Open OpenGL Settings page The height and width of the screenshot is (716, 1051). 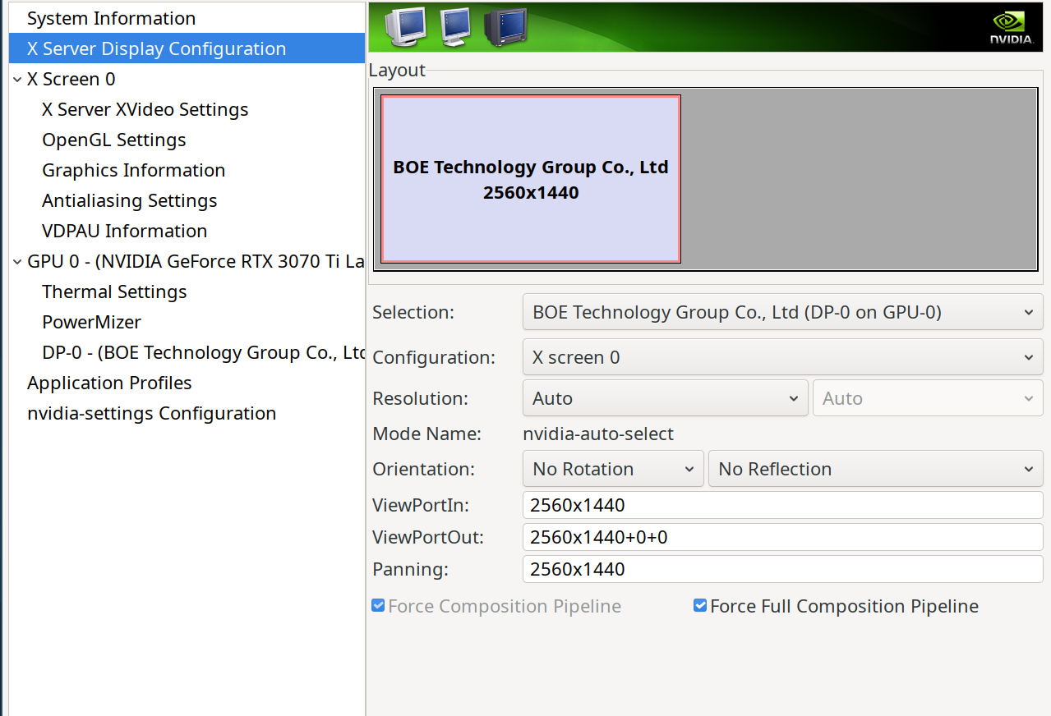coord(114,140)
